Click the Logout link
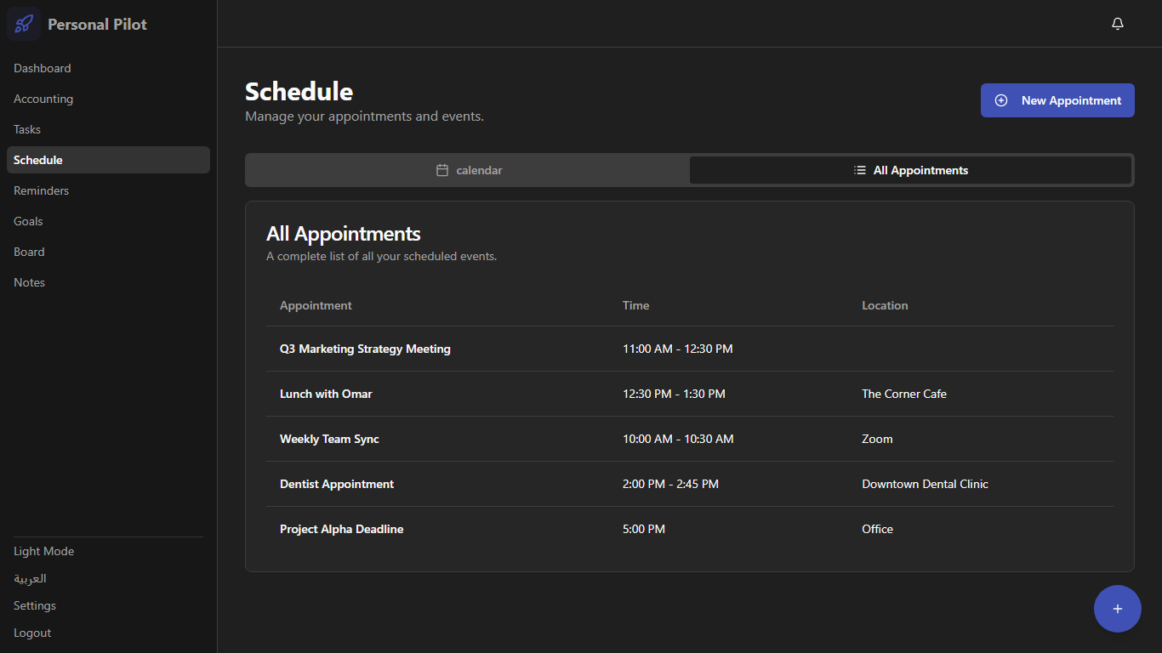The width and height of the screenshot is (1162, 653). (x=32, y=633)
